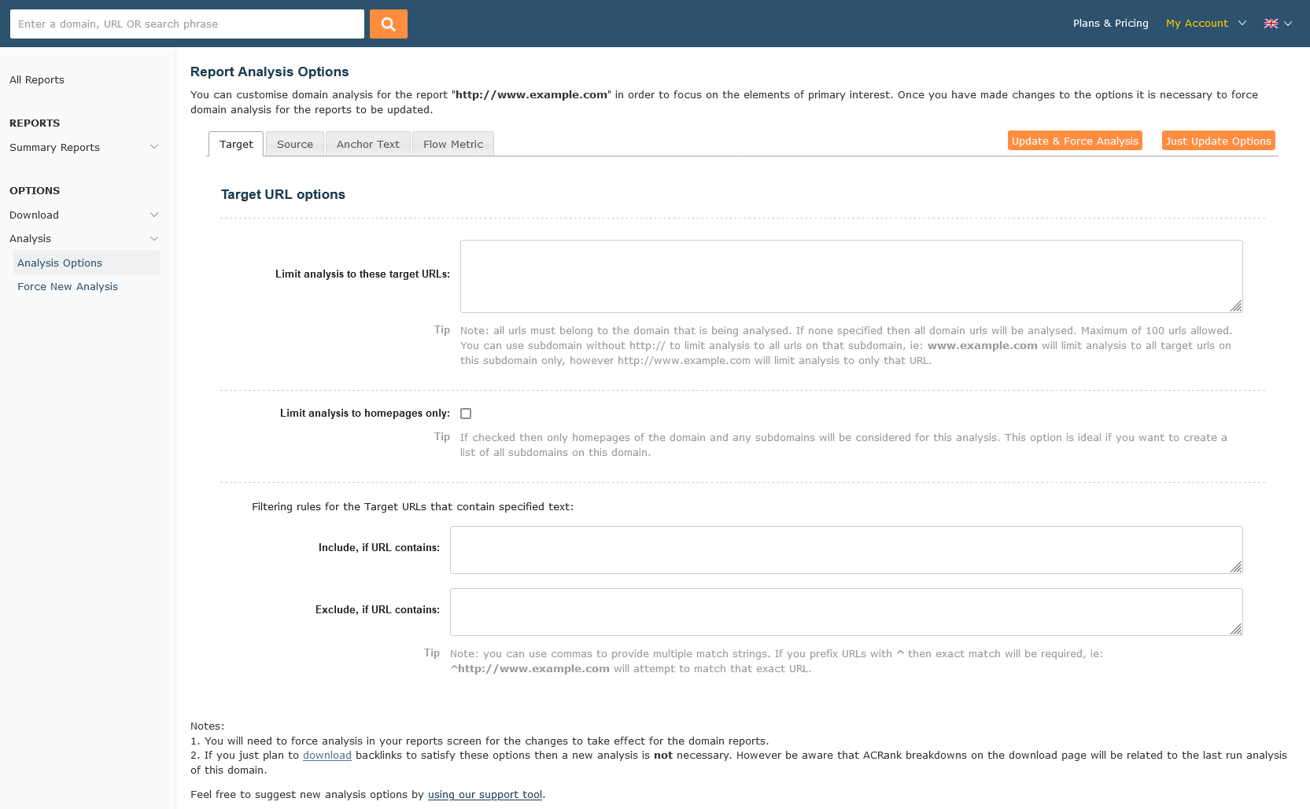Go to All Reports in sidebar
The image size is (1310, 809).
(37, 80)
